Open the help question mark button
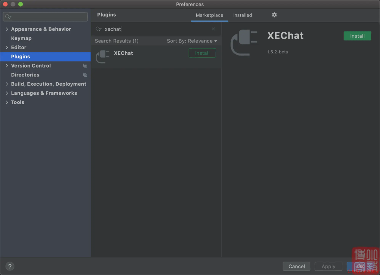This screenshot has height=275, width=380. pyautogui.click(x=10, y=266)
